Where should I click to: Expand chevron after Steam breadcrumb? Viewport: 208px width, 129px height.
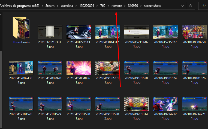tap(58, 6)
